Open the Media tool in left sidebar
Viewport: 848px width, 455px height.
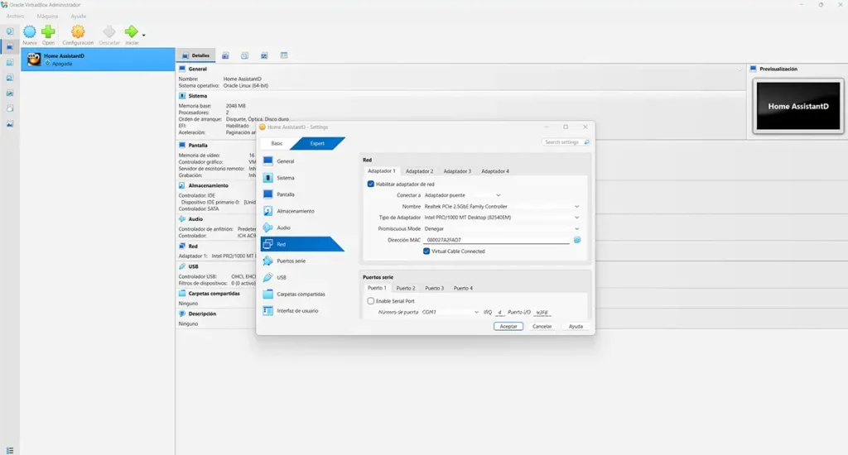(x=10, y=78)
